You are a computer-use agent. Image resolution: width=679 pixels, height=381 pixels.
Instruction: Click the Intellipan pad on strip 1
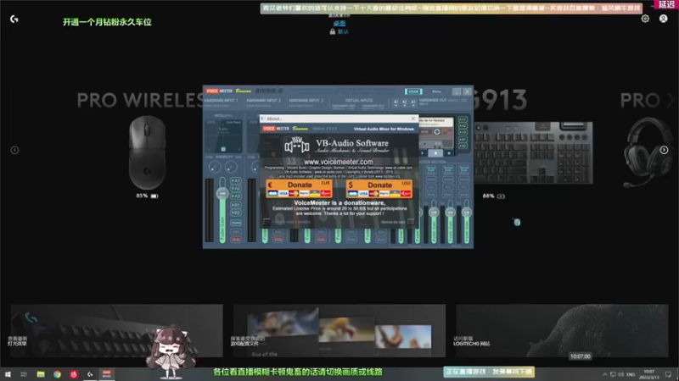pyautogui.click(x=223, y=136)
